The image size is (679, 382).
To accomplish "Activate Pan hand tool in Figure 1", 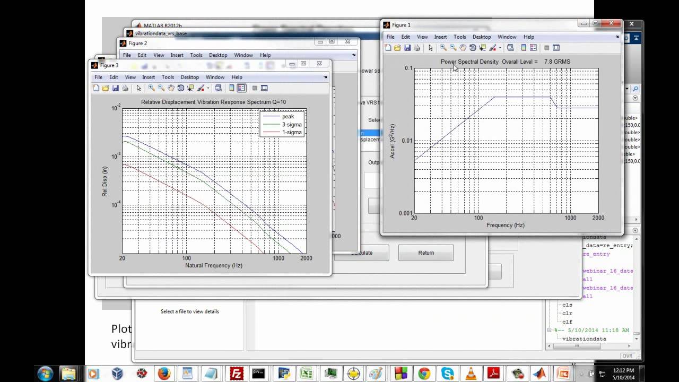I will point(463,48).
